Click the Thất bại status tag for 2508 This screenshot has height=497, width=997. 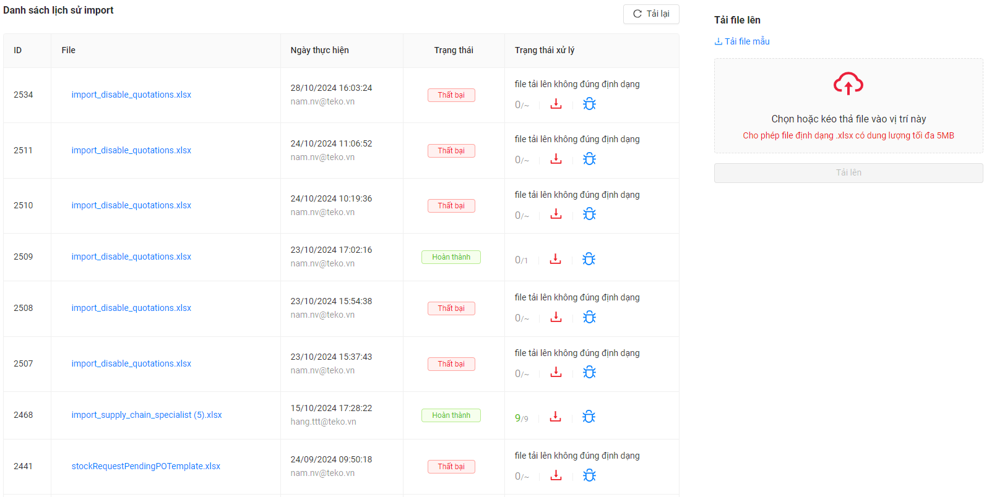pyautogui.click(x=451, y=308)
